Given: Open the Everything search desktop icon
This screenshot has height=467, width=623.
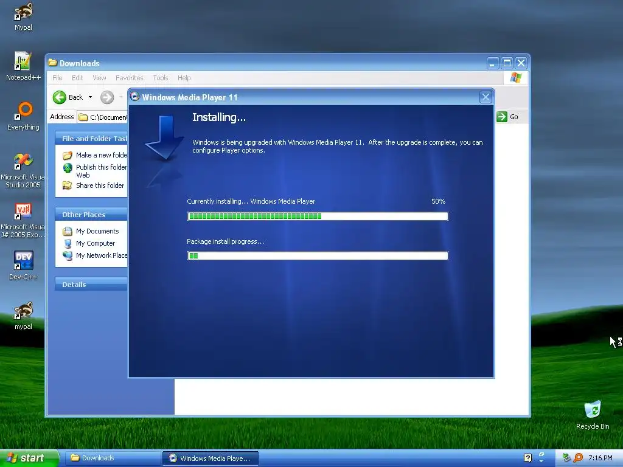Looking at the screenshot, I should [23, 116].
